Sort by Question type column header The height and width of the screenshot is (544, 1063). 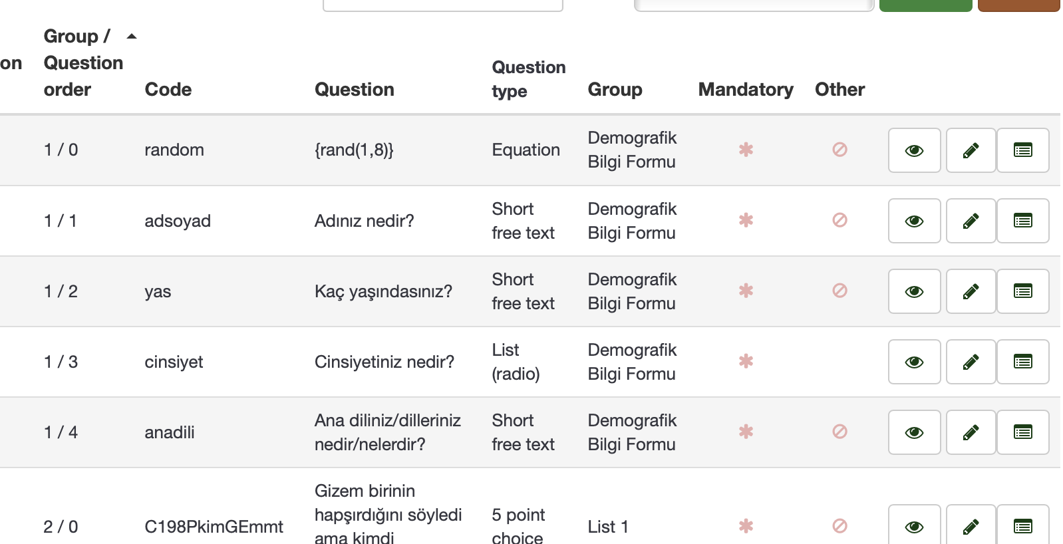[x=528, y=79]
